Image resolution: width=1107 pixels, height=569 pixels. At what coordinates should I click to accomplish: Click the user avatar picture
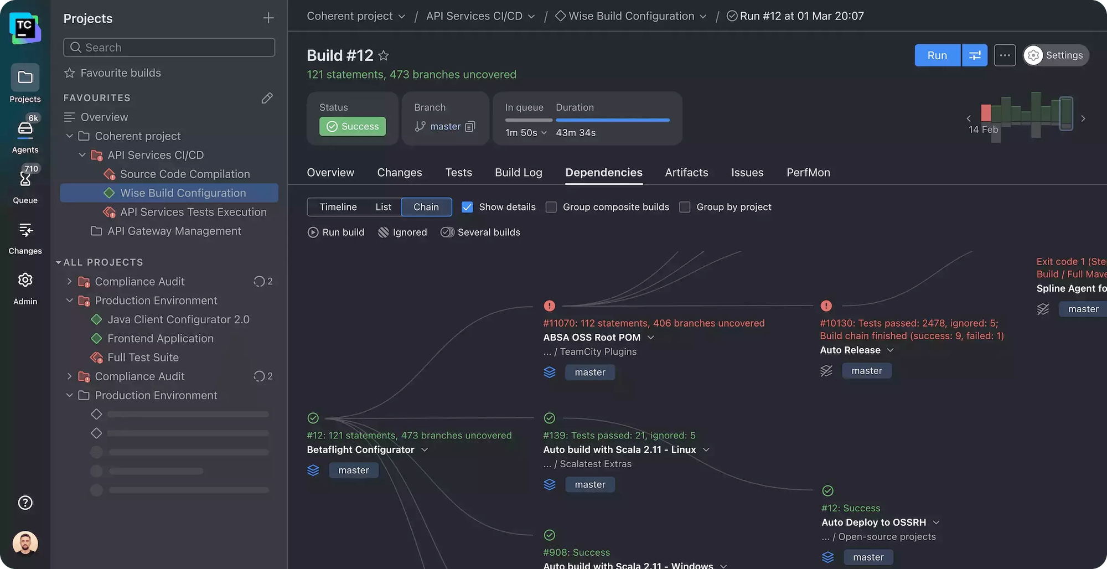click(25, 543)
